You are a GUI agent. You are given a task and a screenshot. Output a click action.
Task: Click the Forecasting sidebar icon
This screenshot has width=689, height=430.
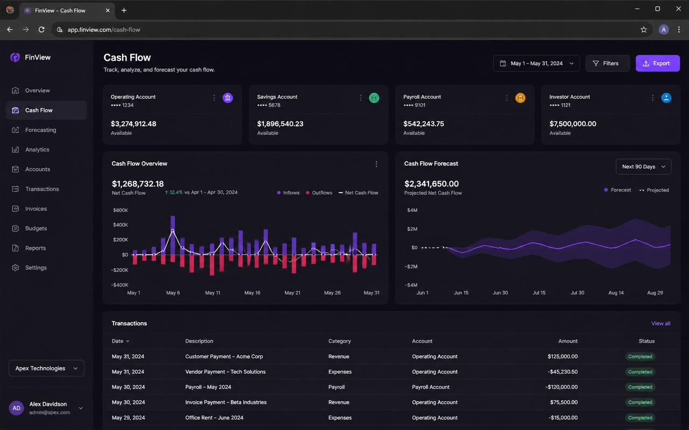pyautogui.click(x=15, y=130)
